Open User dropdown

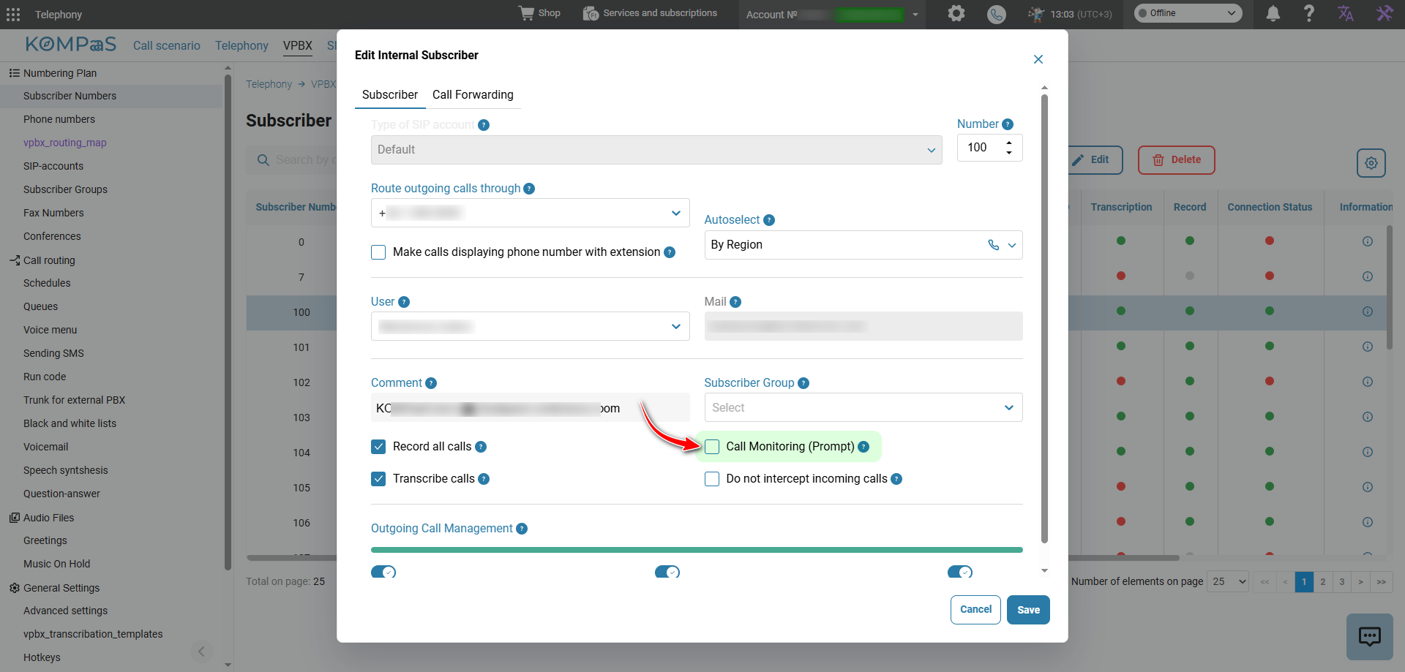530,326
